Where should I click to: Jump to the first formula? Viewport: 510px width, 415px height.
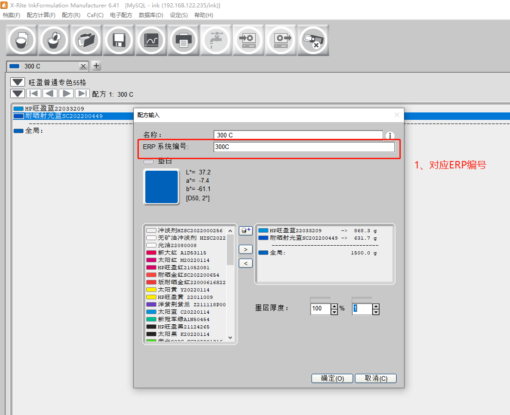pyautogui.click(x=34, y=93)
